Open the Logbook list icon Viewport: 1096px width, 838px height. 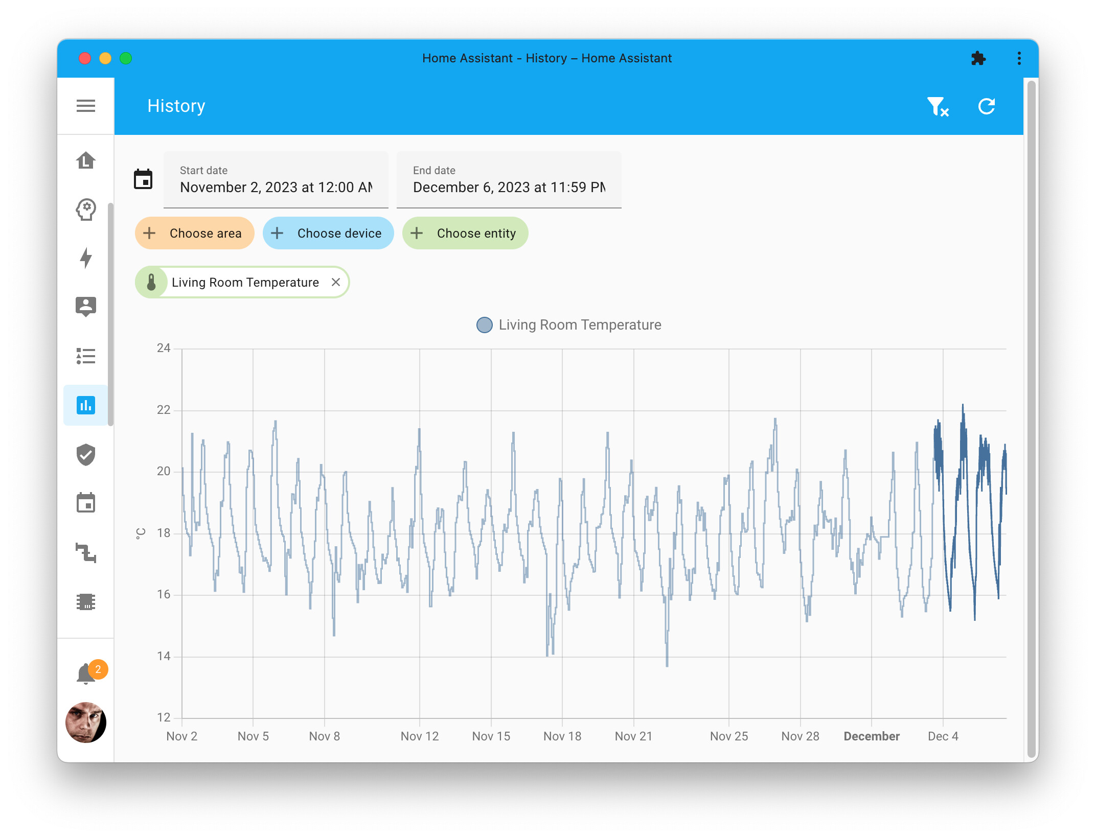click(86, 356)
